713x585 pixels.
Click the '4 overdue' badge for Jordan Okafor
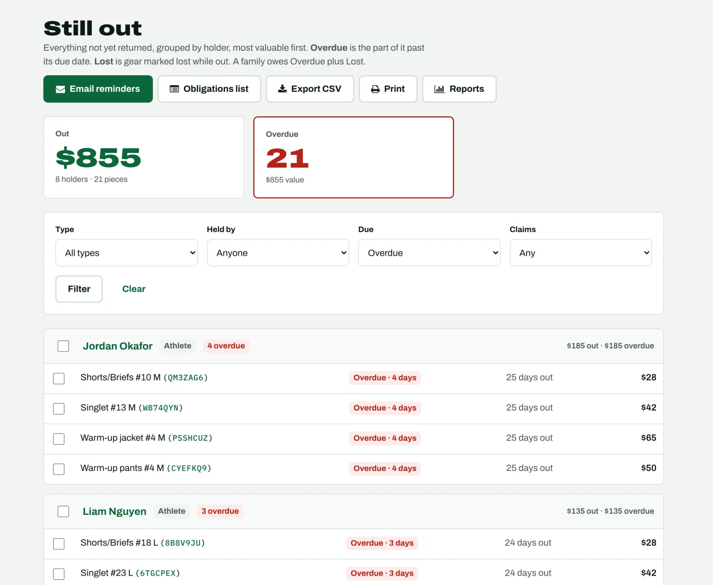click(226, 346)
